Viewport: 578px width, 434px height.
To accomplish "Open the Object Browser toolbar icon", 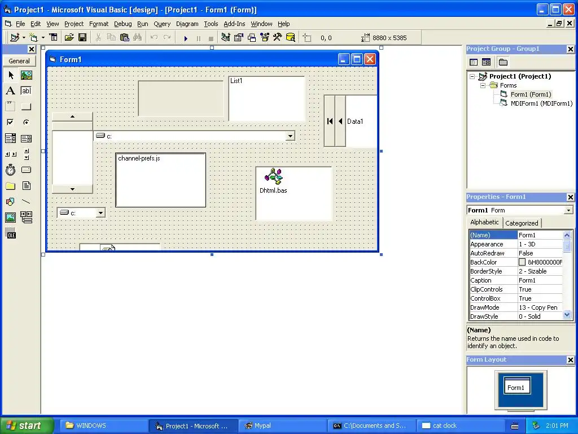I will pos(265,37).
